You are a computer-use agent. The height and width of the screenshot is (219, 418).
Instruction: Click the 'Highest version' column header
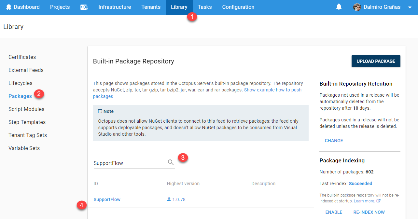point(183,184)
